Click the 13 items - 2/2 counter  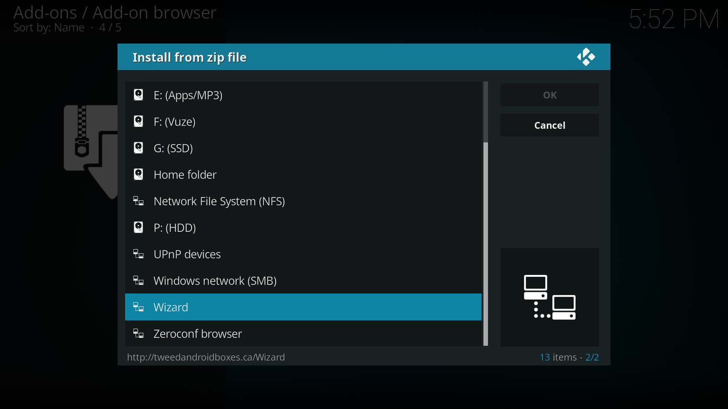tap(569, 357)
